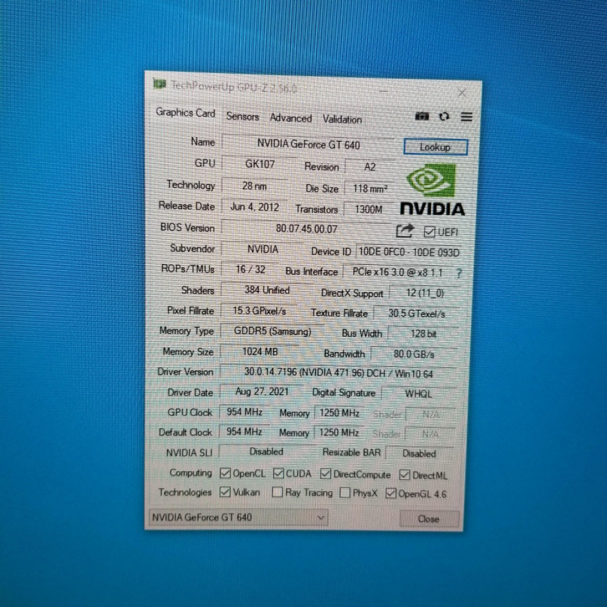The width and height of the screenshot is (607, 607).
Task: Close the GPU-Z window with X
Action: (x=462, y=93)
